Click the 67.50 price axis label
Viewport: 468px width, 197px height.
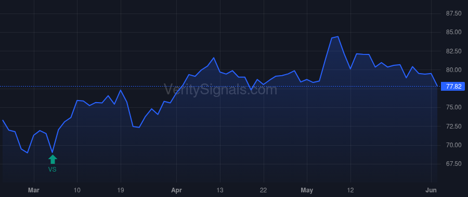coord(453,164)
